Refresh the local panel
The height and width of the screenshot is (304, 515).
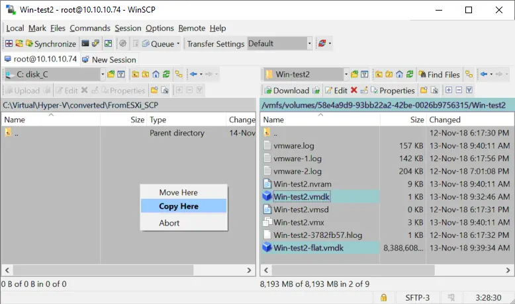pyautogui.click(x=166, y=75)
